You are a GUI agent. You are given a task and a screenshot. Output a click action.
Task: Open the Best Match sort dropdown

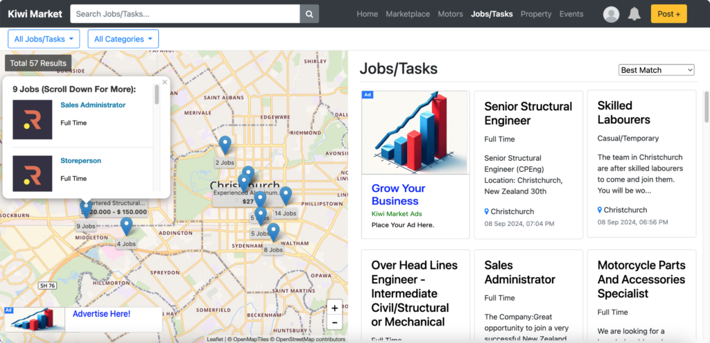[656, 70]
